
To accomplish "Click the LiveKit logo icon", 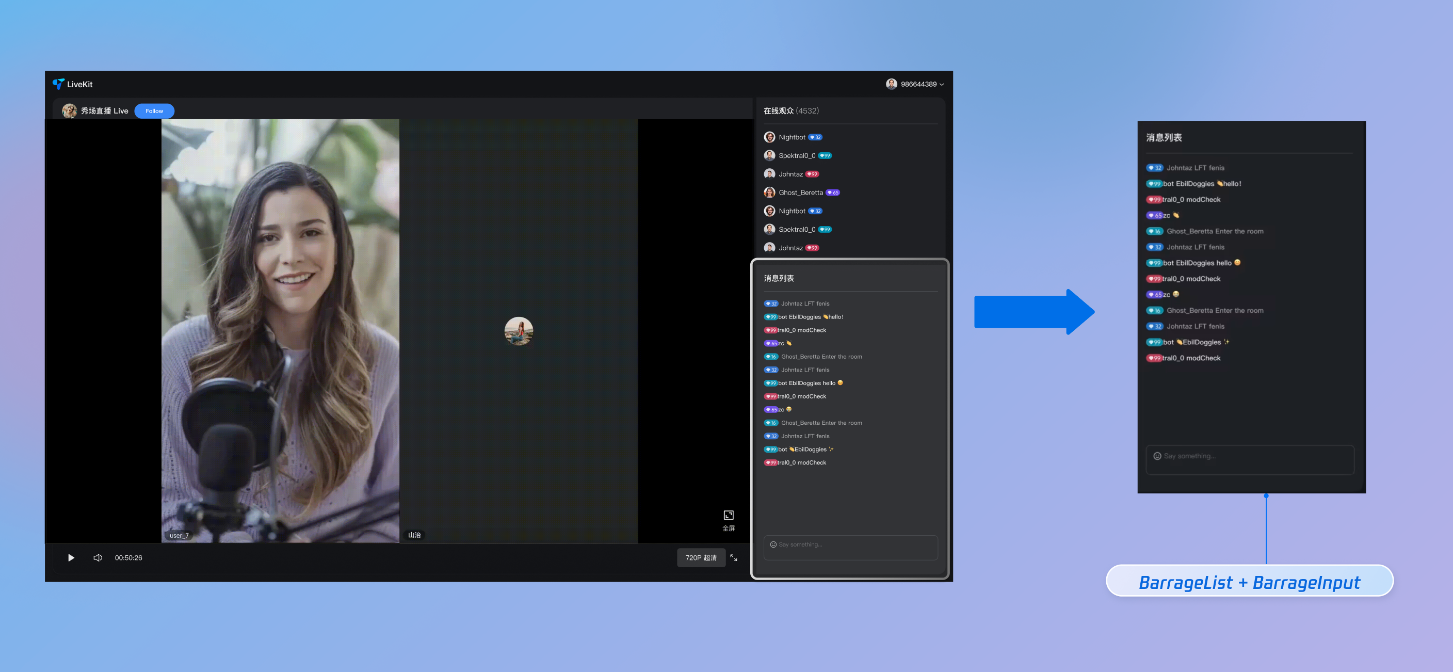I will coord(58,84).
